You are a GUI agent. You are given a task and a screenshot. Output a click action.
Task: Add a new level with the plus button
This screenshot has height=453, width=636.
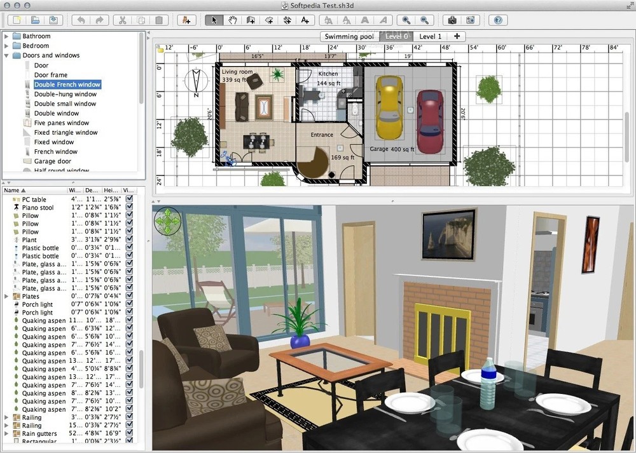457,36
